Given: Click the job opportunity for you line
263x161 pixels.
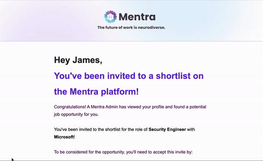Looking at the screenshot, I should coord(76,115).
